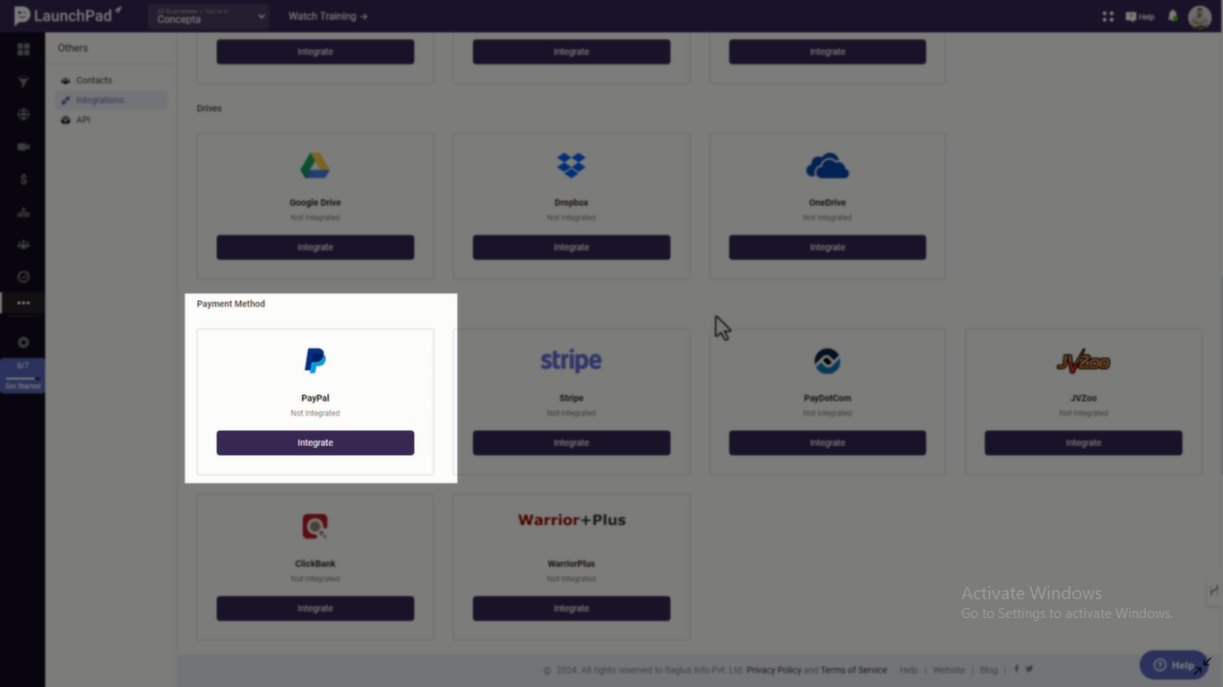
Task: Integrate Dropbox
Action: pyautogui.click(x=571, y=247)
